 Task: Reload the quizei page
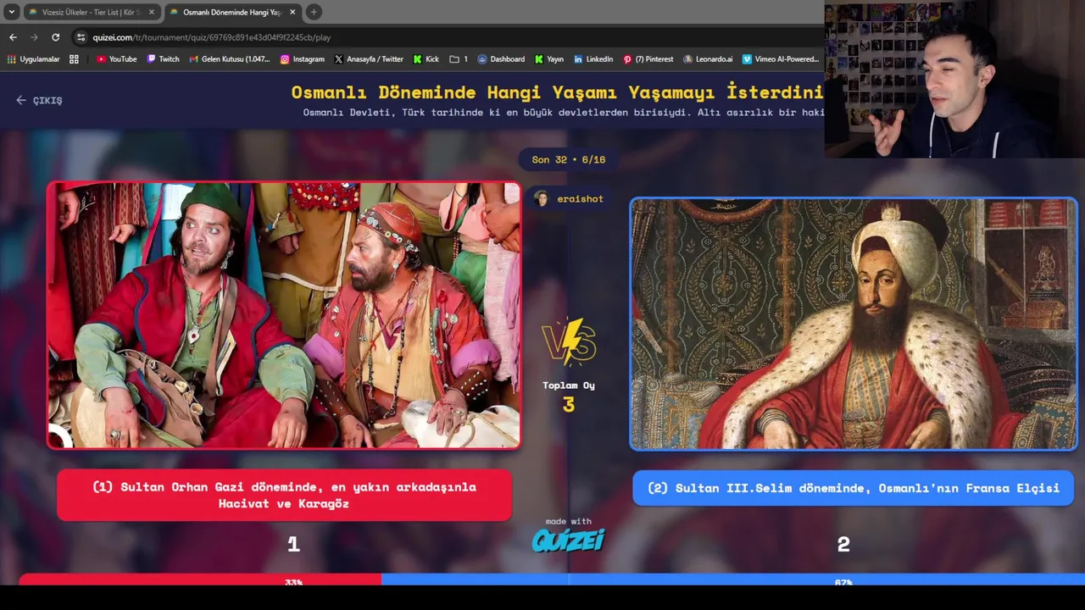pos(56,37)
